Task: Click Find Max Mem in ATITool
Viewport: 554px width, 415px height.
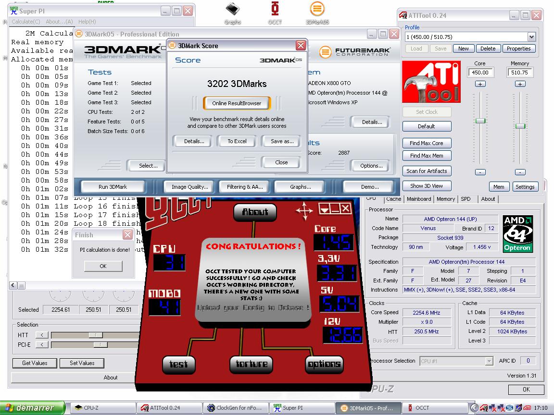Action: (427, 156)
